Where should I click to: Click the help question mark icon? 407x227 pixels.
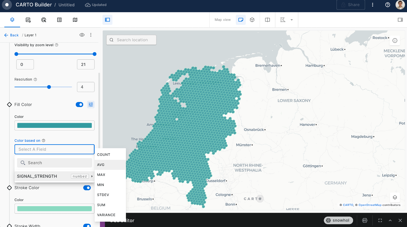pos(388,5)
